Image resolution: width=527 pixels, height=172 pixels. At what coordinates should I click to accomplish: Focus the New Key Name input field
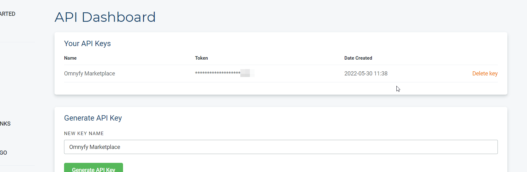[281, 147]
